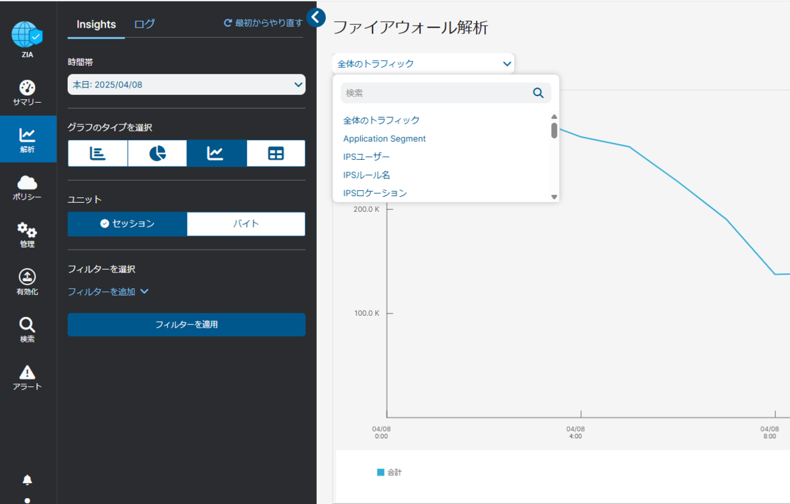This screenshot has width=790, height=504.
Task: Click the 100.0 K axis label
Action: pyautogui.click(x=367, y=313)
